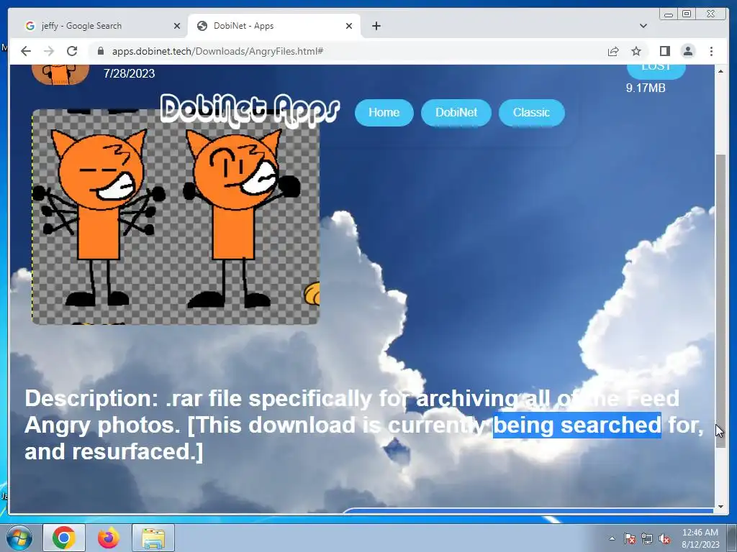This screenshot has height=552, width=737.
Task: Open the Windows Start menu
Action: [19, 538]
